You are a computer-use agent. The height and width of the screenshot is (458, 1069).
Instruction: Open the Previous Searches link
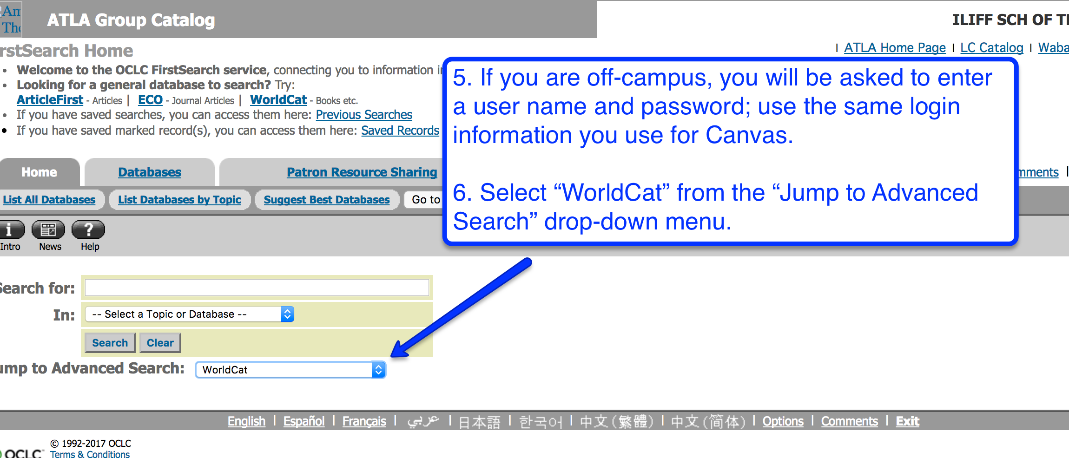click(x=364, y=115)
